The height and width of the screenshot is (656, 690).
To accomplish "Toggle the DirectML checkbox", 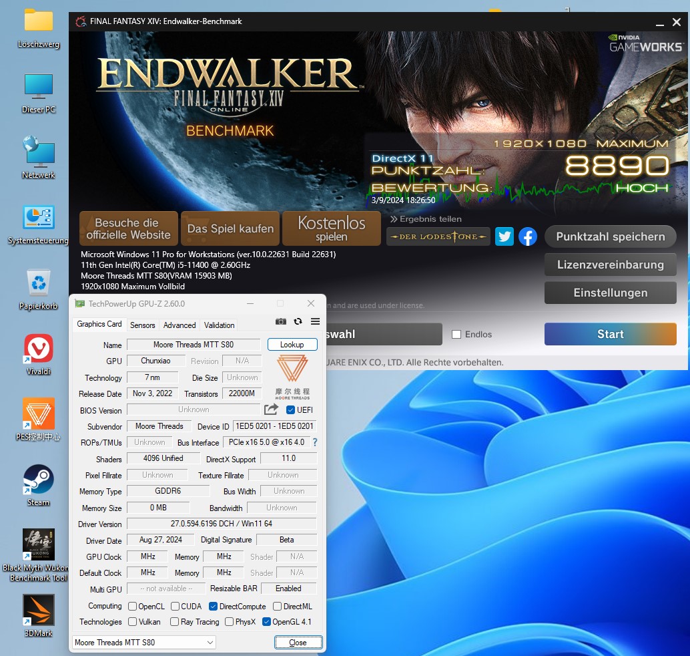I will (x=277, y=606).
